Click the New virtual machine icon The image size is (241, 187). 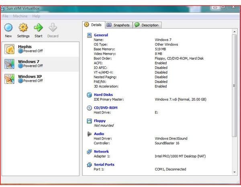[x=8, y=28]
